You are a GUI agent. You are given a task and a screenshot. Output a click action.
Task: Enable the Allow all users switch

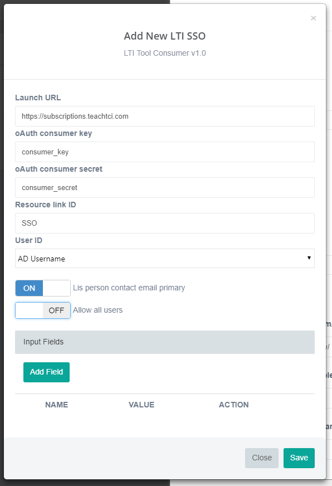42,310
